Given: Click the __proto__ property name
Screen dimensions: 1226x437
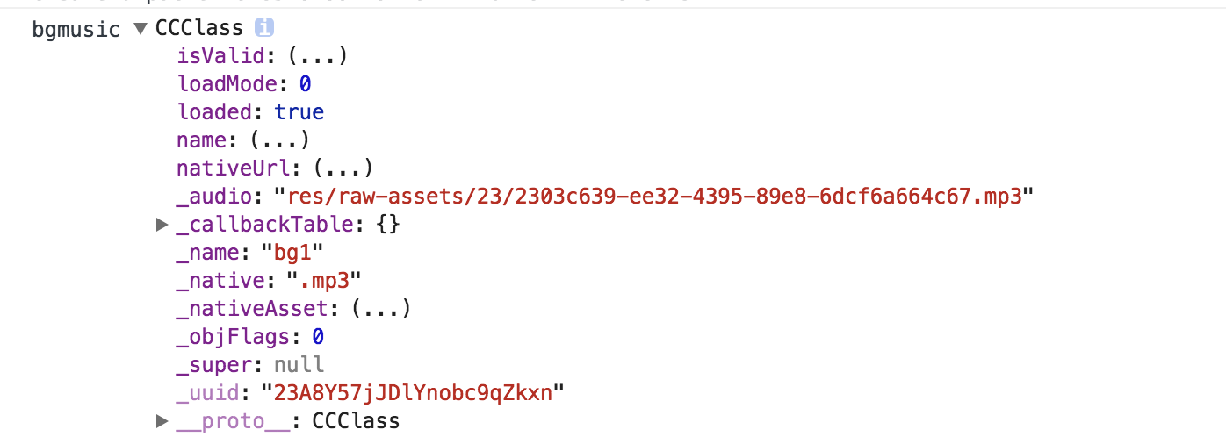Looking at the screenshot, I should click(232, 421).
